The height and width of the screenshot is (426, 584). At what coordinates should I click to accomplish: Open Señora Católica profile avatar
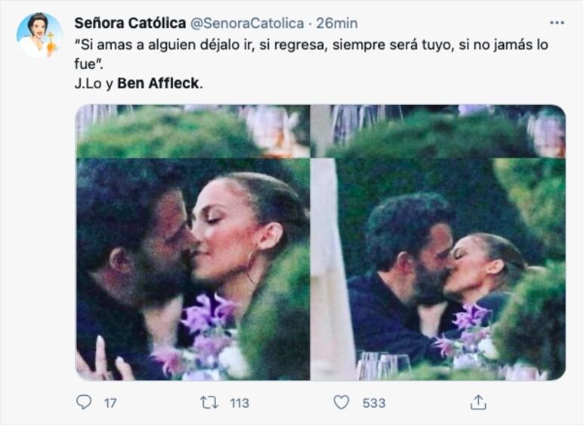[x=39, y=35]
